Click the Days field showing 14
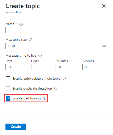Image resolution: width=113 pixels, height=135 pixels. click(18, 67)
